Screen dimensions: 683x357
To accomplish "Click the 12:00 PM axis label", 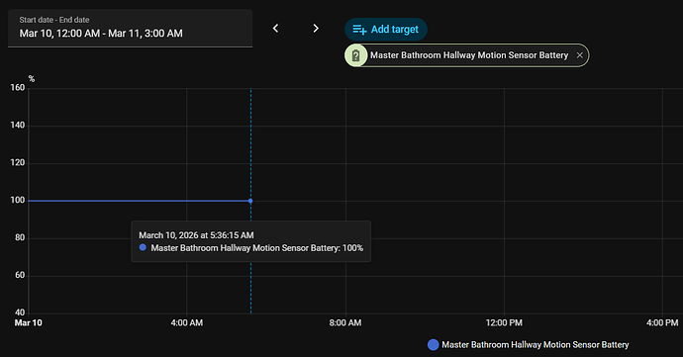I will click(504, 323).
